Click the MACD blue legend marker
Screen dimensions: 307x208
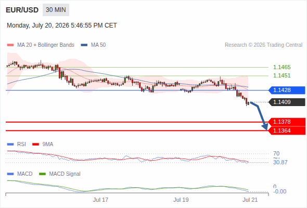(10, 174)
